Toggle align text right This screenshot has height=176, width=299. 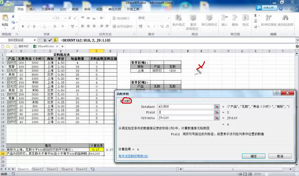pyautogui.click(x=94, y=26)
